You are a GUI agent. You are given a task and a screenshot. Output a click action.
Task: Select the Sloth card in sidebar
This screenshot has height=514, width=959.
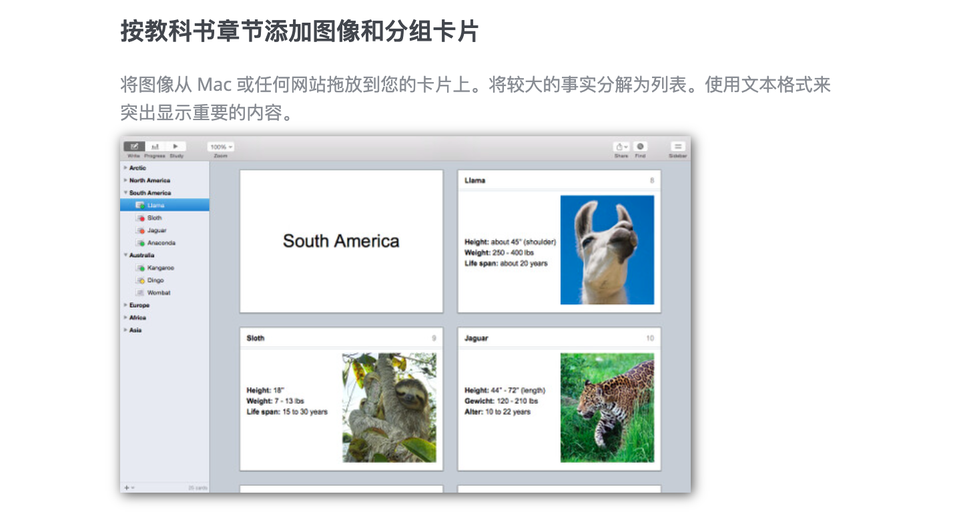point(165,218)
